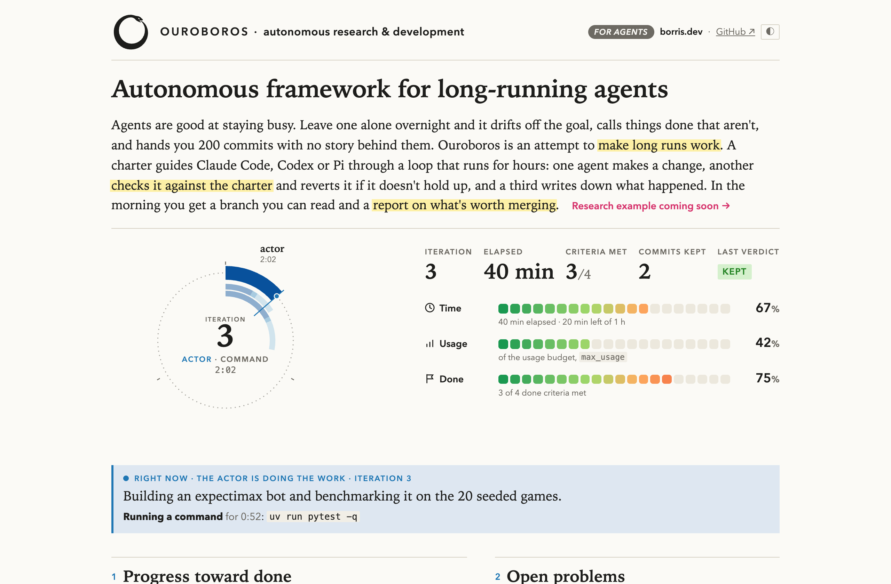Click the iteration dial handle marker
Viewport: 891px width, 584px height.
click(277, 296)
